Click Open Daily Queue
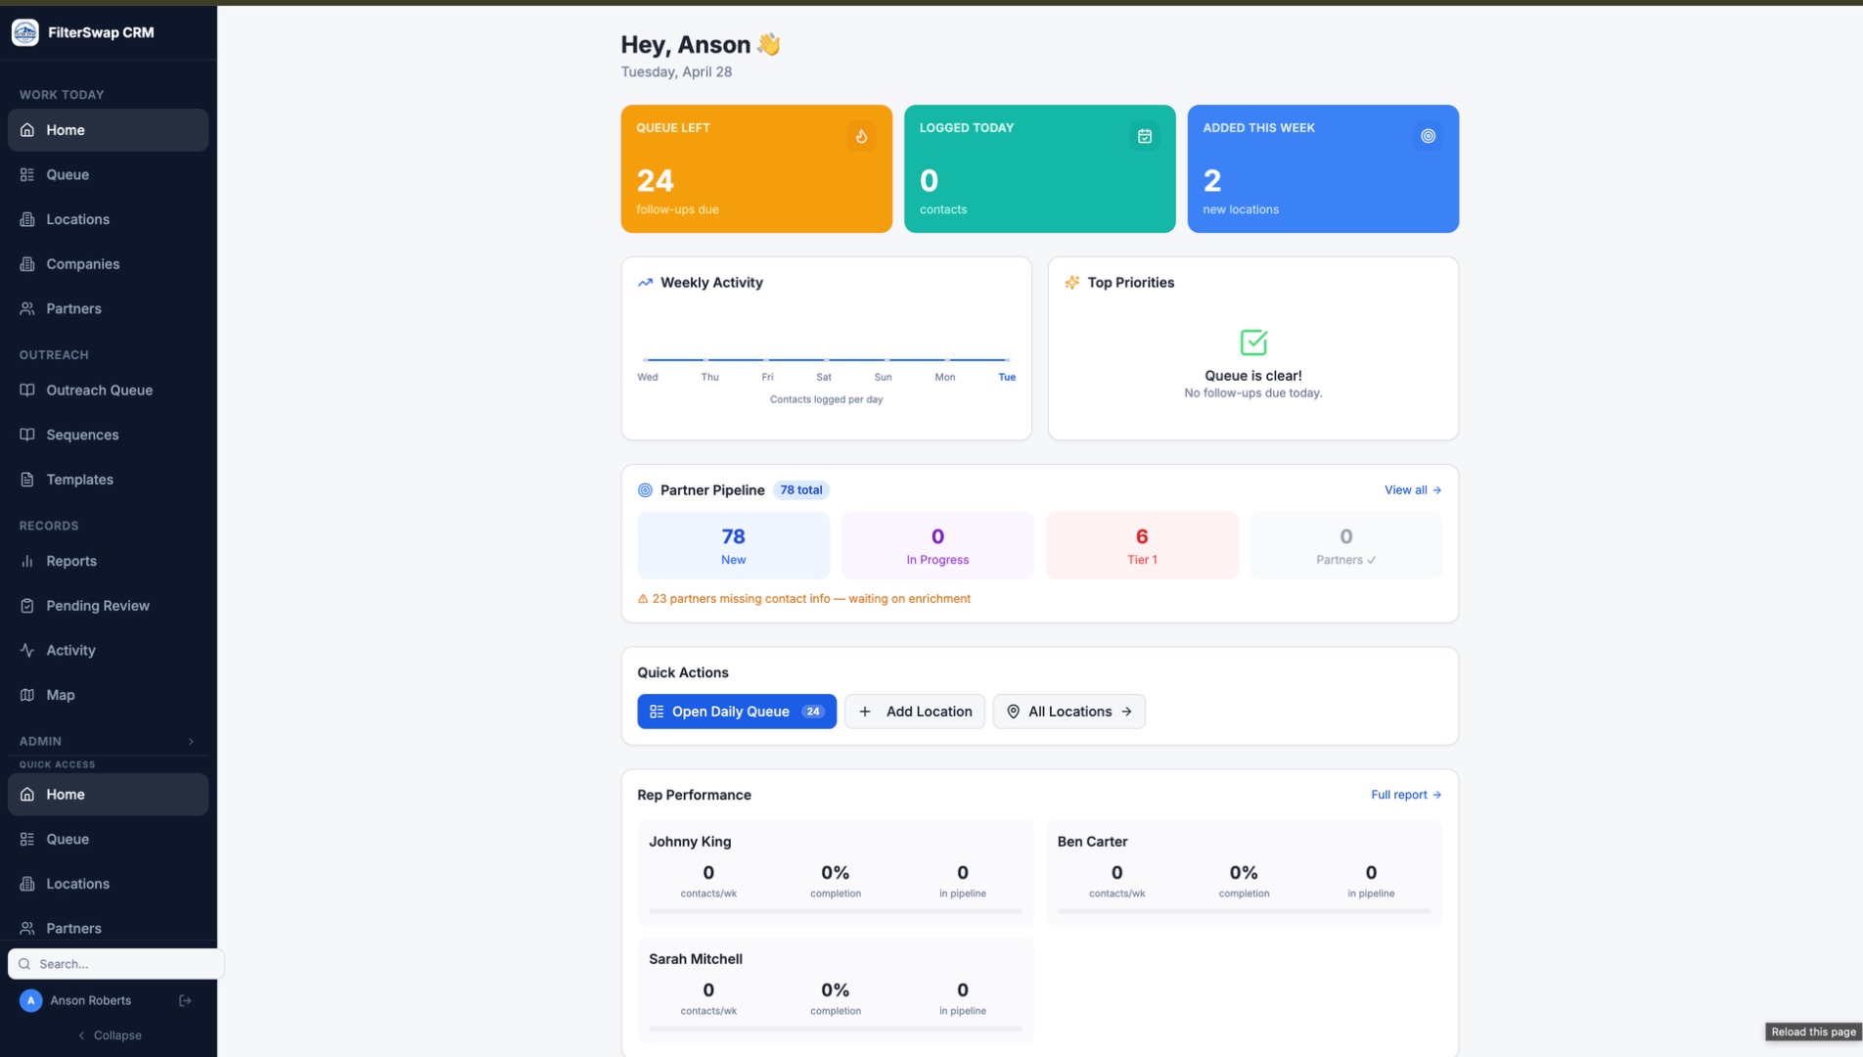This screenshot has width=1863, height=1057. coord(736,712)
